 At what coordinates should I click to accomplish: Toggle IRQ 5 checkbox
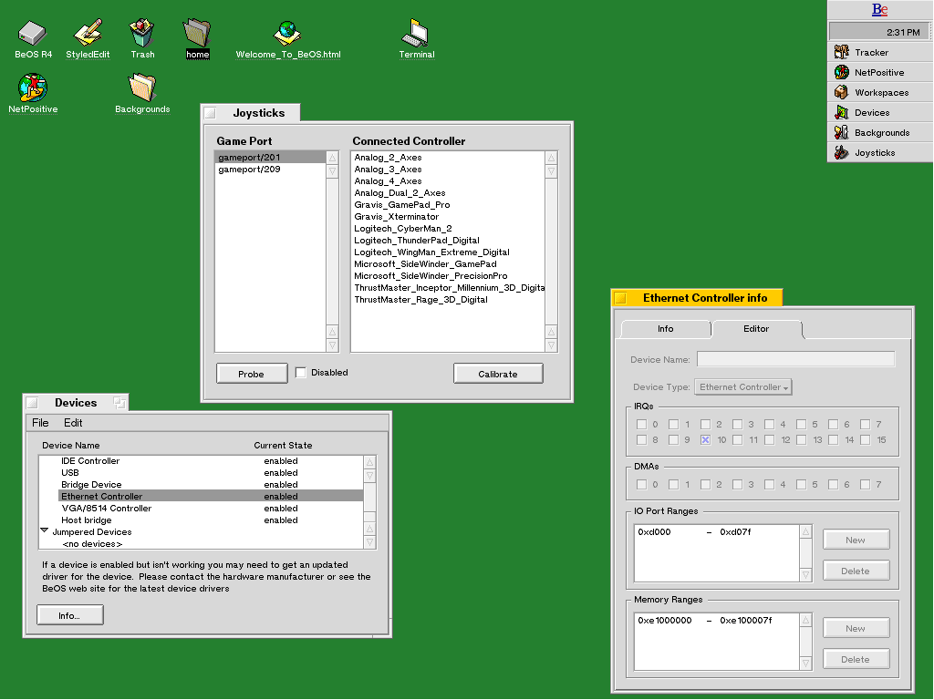pos(801,425)
